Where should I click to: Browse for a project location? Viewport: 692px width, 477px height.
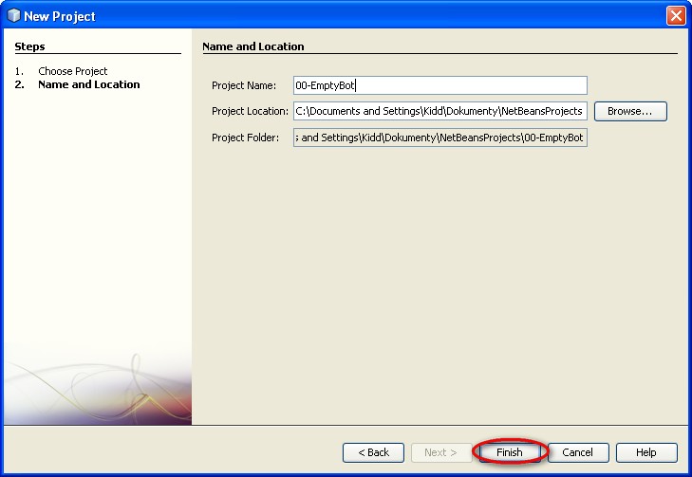[x=630, y=111]
